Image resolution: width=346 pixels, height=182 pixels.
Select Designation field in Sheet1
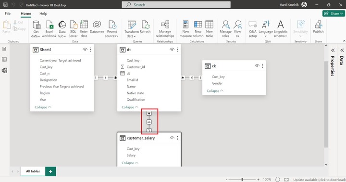pyautogui.click(x=49, y=80)
